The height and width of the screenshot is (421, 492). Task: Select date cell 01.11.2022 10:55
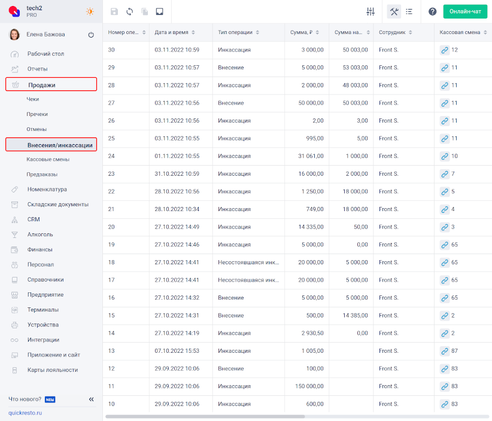pyautogui.click(x=181, y=156)
